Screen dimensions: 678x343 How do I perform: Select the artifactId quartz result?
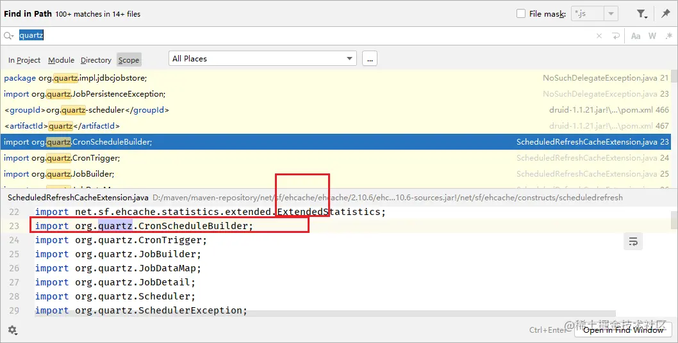(336, 126)
